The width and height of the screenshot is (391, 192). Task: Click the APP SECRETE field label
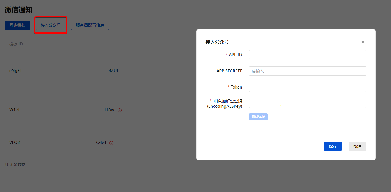tap(229, 71)
